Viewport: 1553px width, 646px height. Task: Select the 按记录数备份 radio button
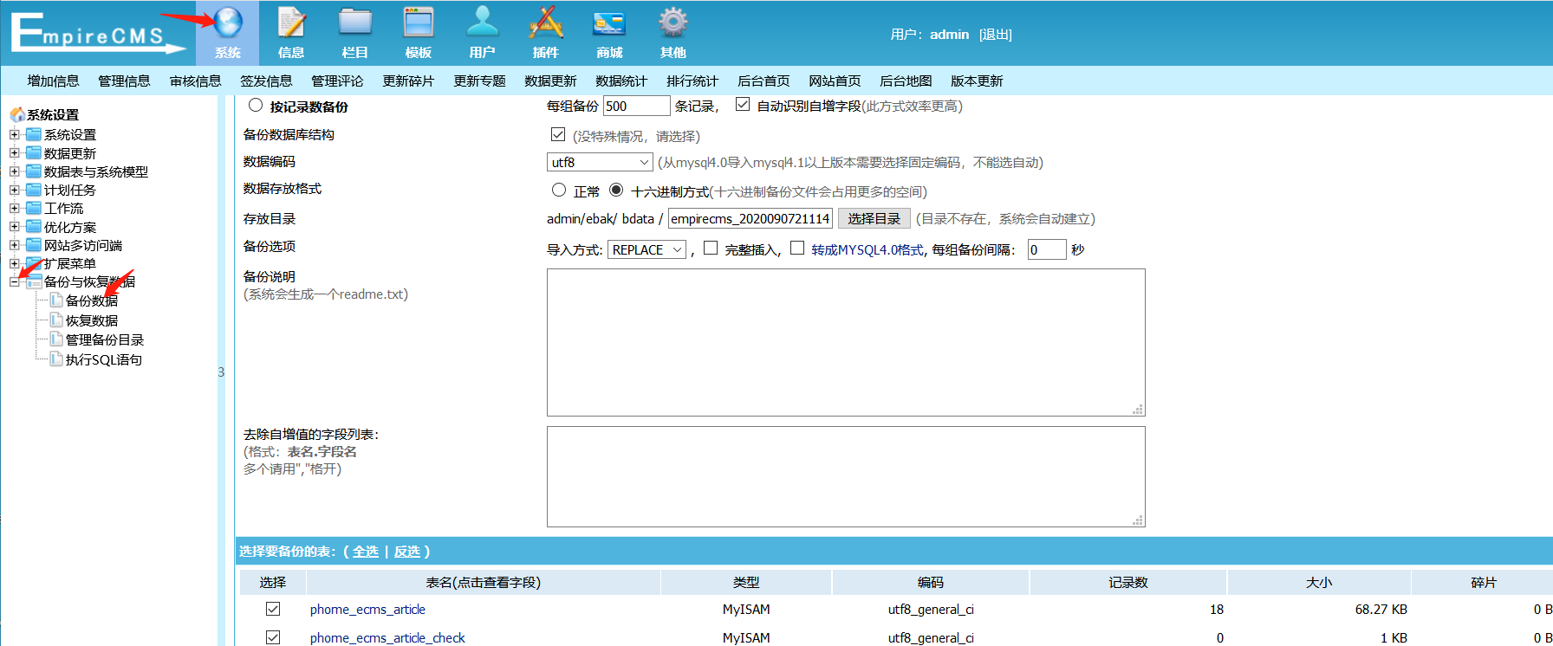256,106
